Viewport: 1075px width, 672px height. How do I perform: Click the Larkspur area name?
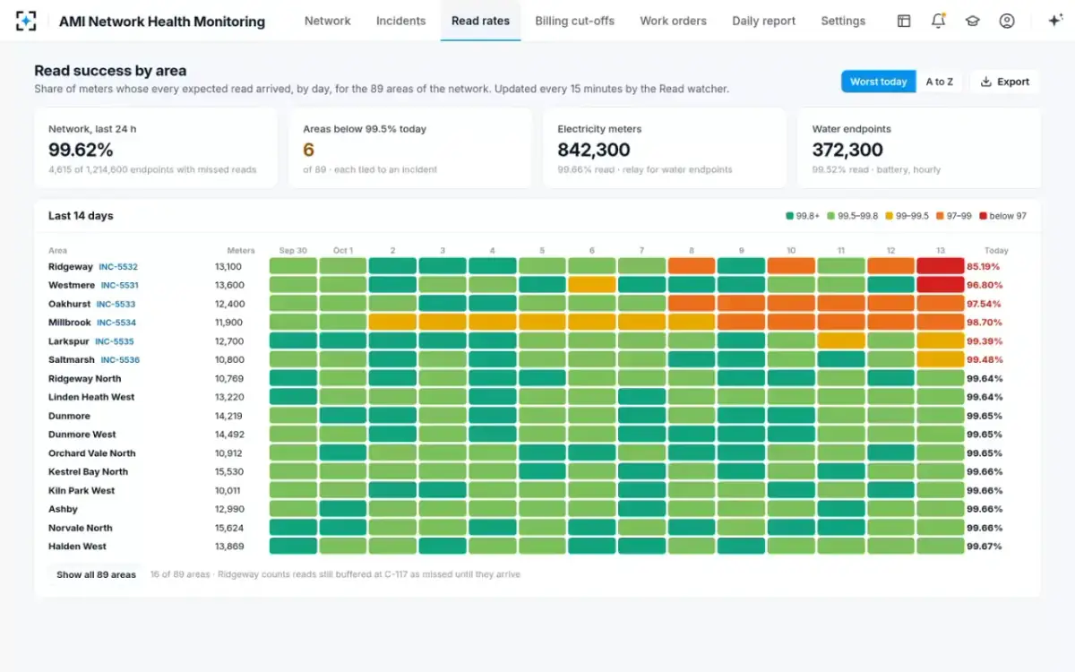coord(69,341)
